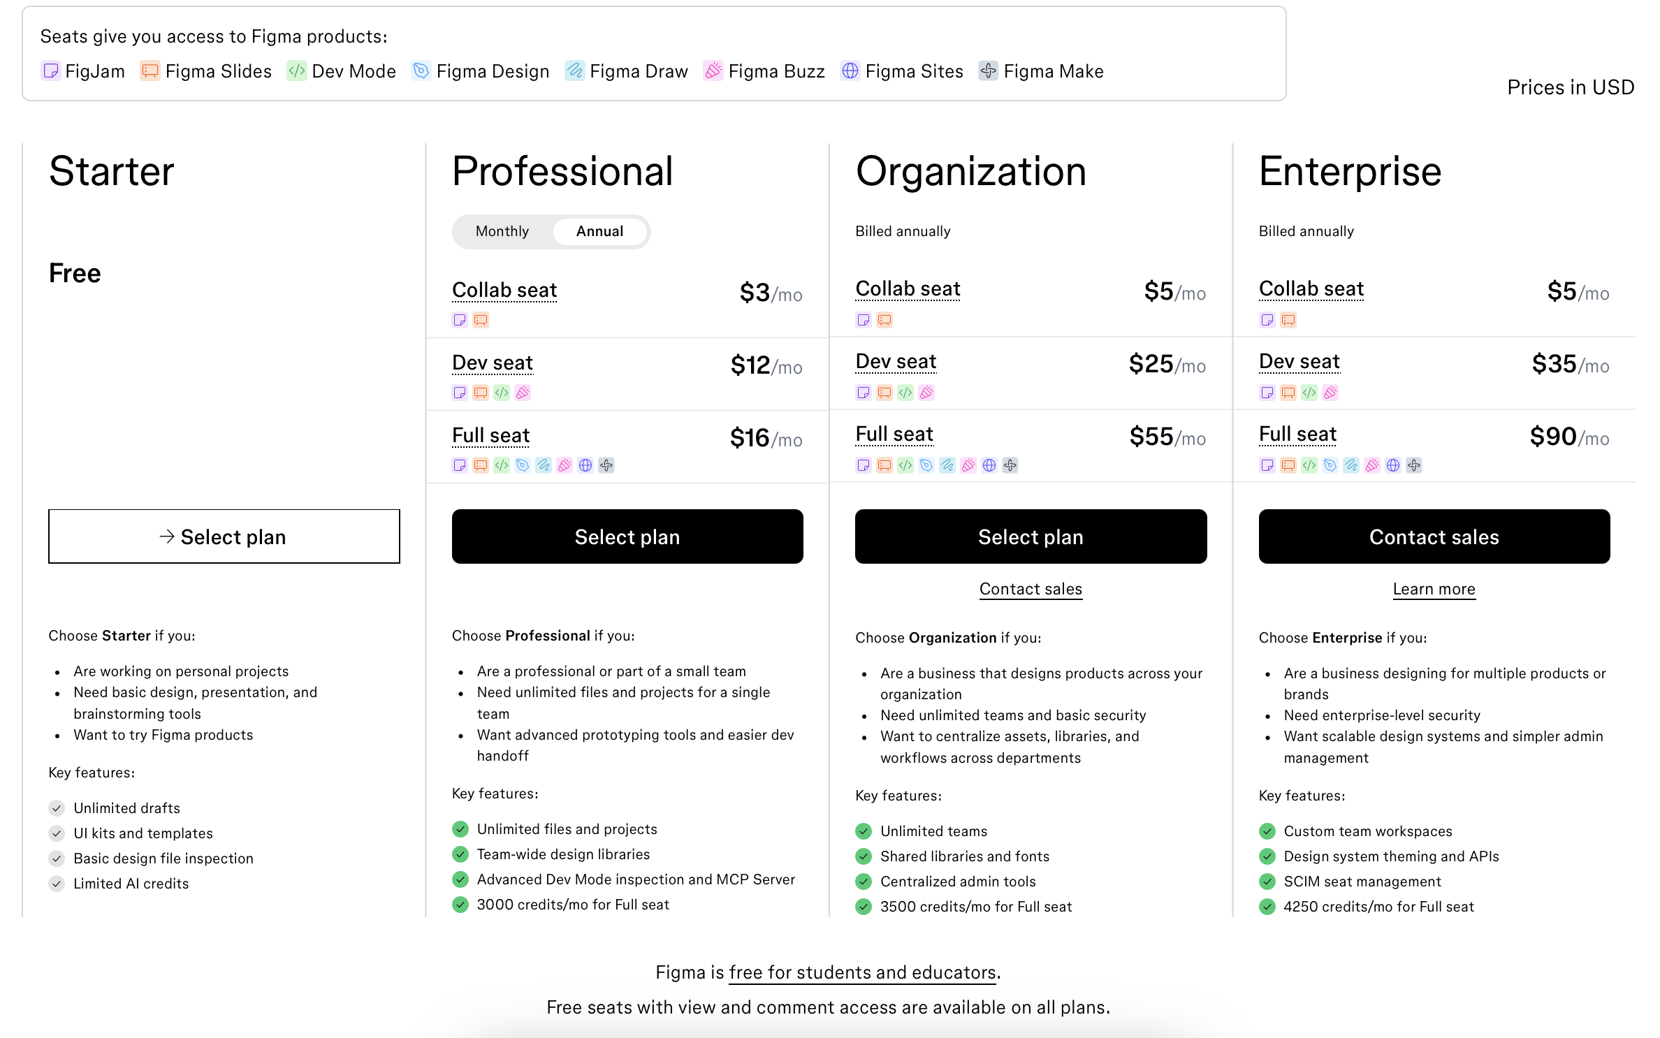The width and height of the screenshot is (1660, 1038).
Task: Select the Professional plan
Action: (627, 536)
